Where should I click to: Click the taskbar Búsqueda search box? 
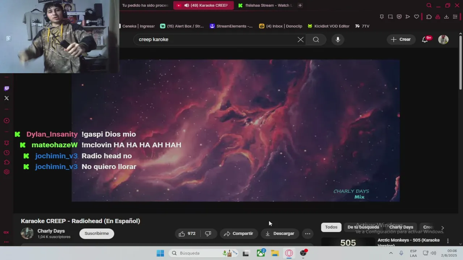pyautogui.click(x=204, y=253)
